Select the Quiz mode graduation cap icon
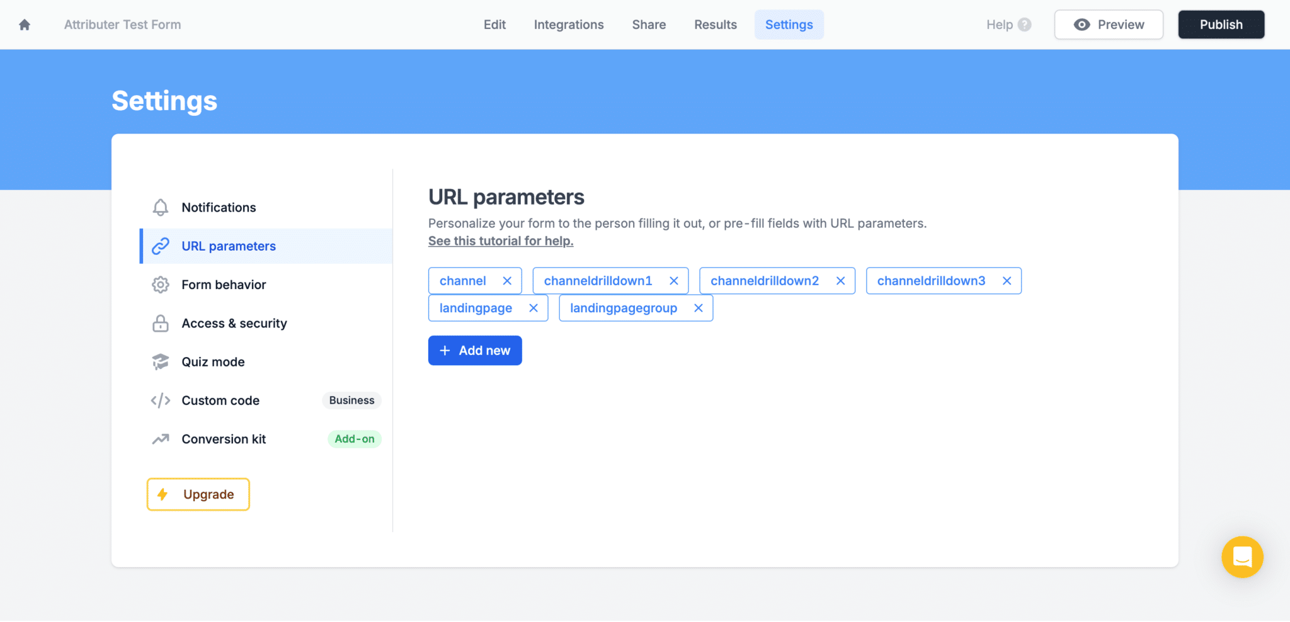The width and height of the screenshot is (1290, 622). pos(161,361)
